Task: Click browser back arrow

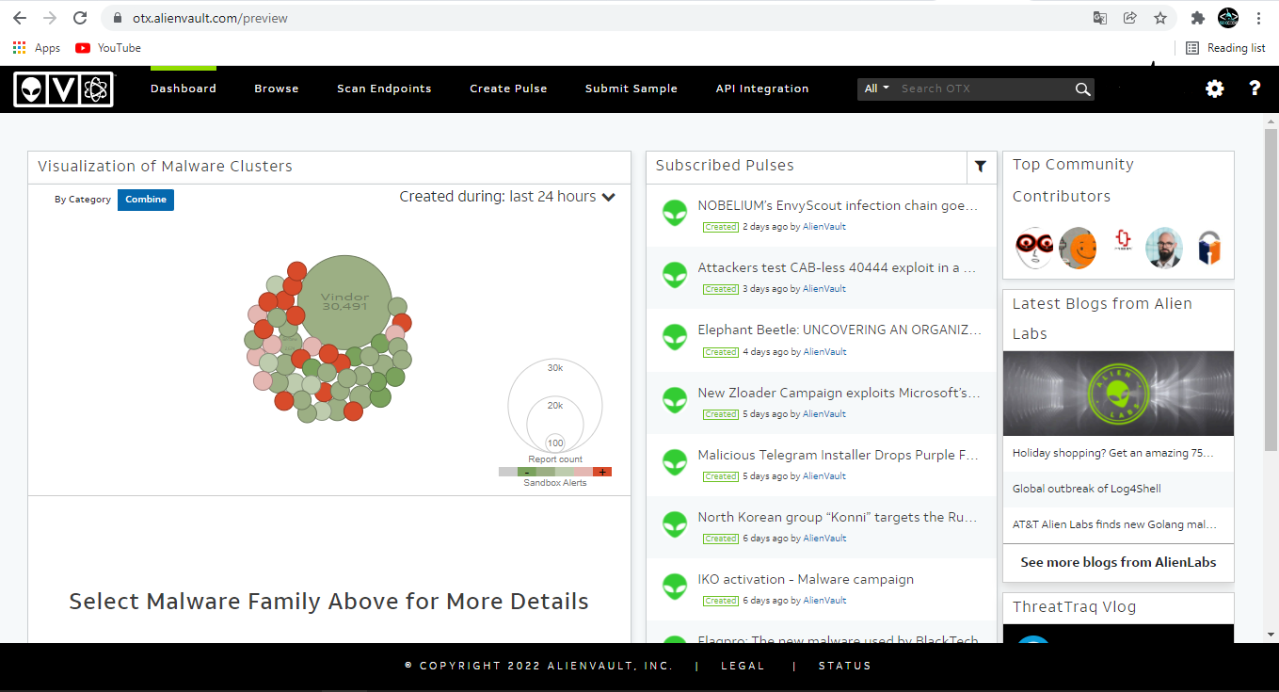Action: click(20, 18)
